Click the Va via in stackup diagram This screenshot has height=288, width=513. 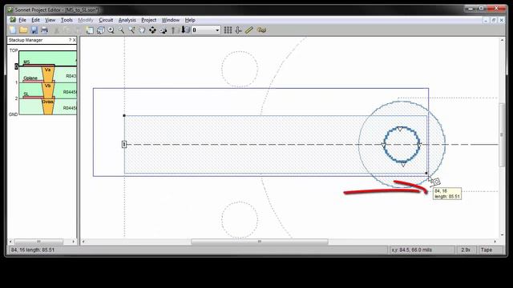(48, 74)
